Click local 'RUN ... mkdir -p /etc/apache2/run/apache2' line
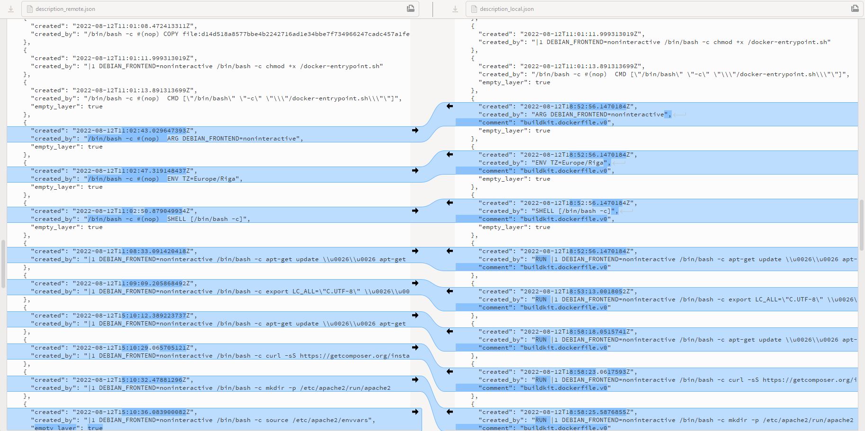The image size is (865, 431). coord(666,420)
